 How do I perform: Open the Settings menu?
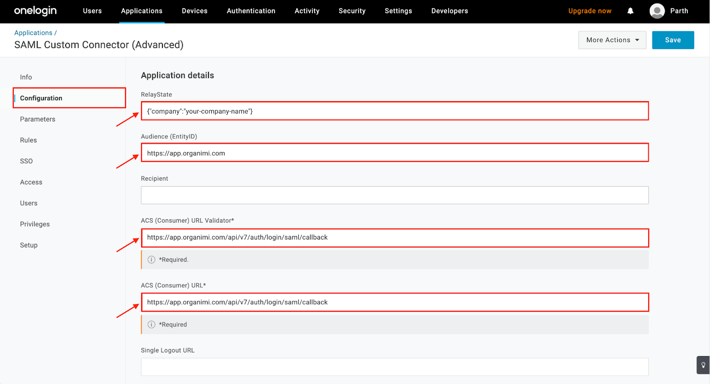[398, 11]
